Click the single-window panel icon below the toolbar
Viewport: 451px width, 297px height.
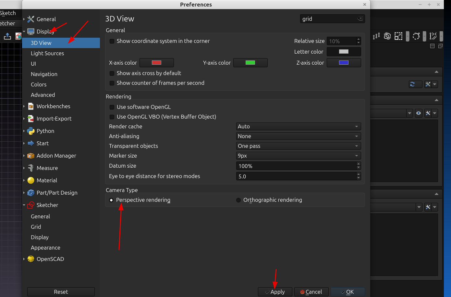(x=432, y=46)
